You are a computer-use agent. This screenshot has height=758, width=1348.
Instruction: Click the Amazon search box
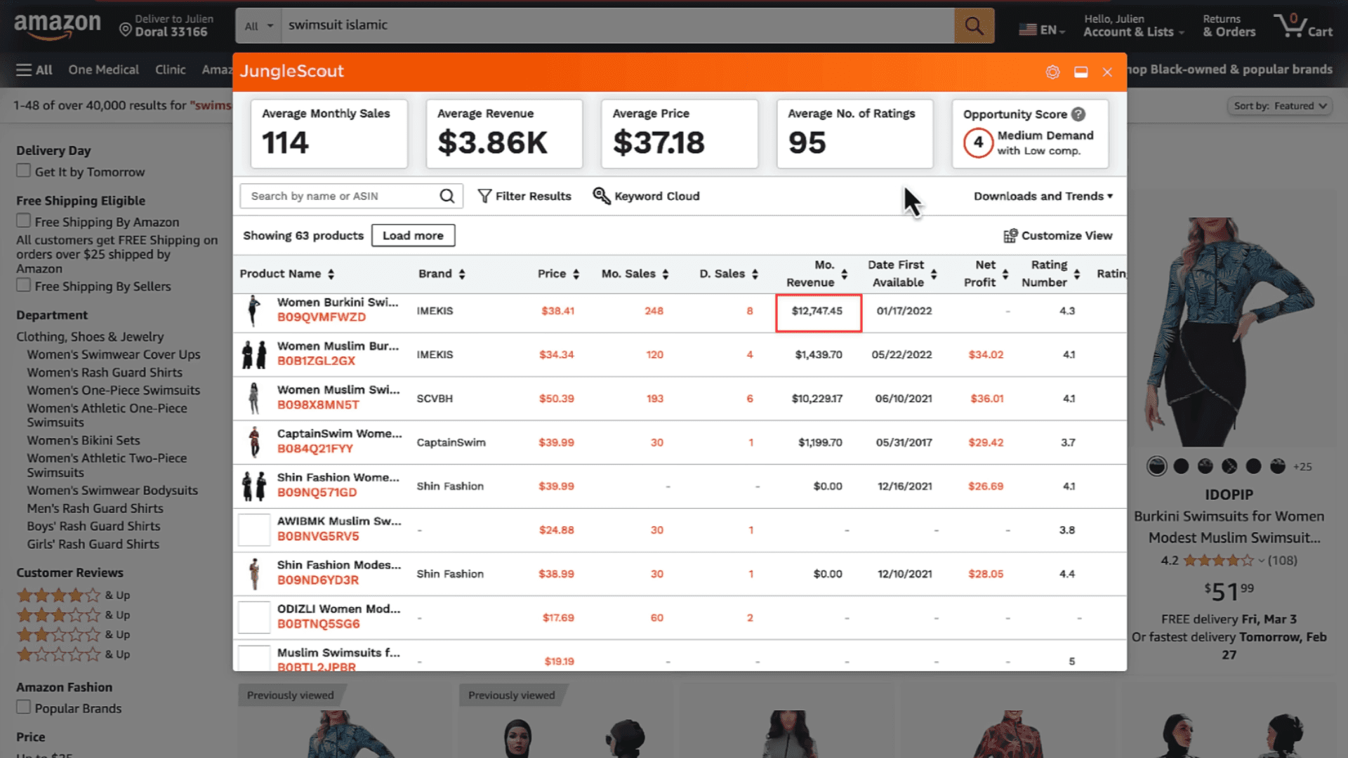pyautogui.click(x=618, y=26)
